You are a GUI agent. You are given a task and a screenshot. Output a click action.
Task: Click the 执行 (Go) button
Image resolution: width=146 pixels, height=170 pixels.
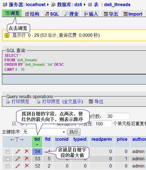(x=74, y=132)
